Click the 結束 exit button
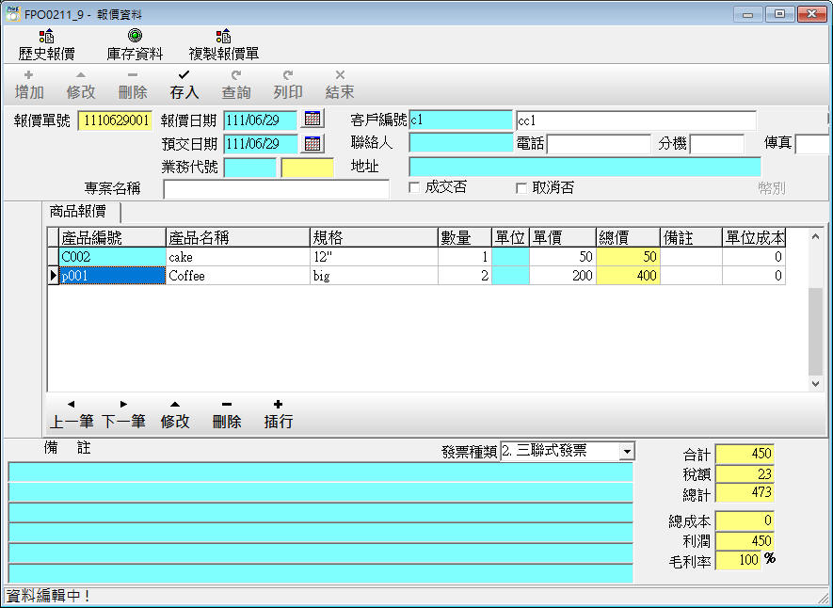The height and width of the screenshot is (608, 833). (340, 85)
